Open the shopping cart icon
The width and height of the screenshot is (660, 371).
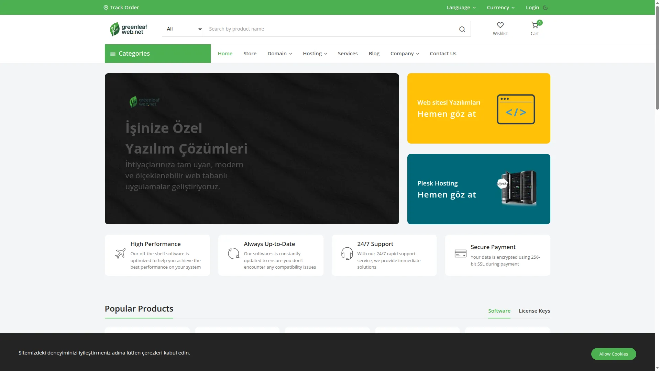(535, 25)
